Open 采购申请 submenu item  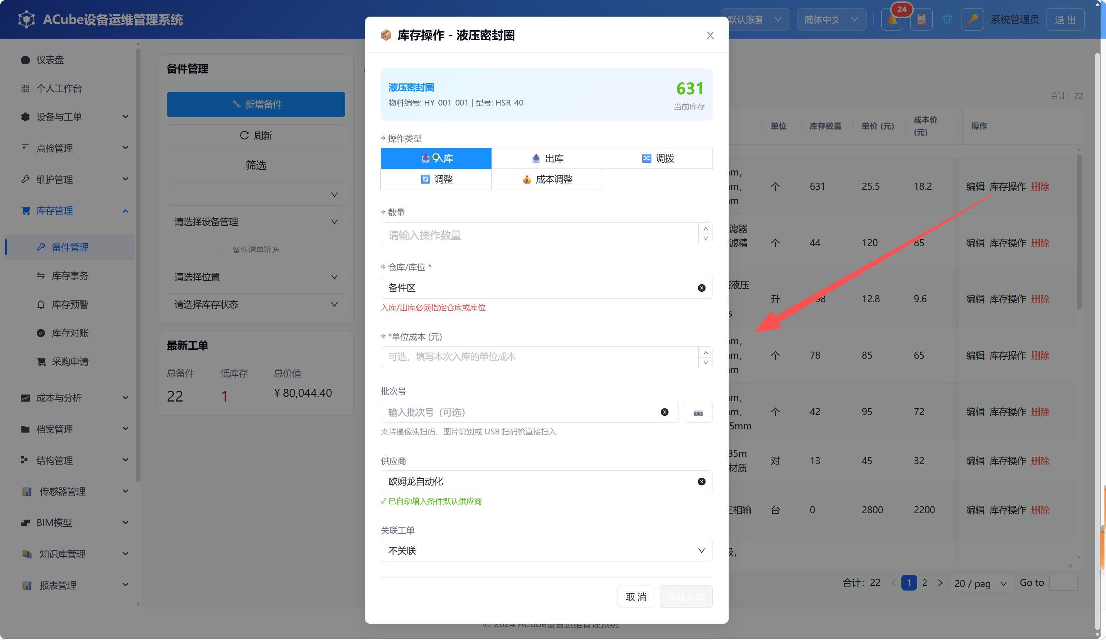coord(70,361)
